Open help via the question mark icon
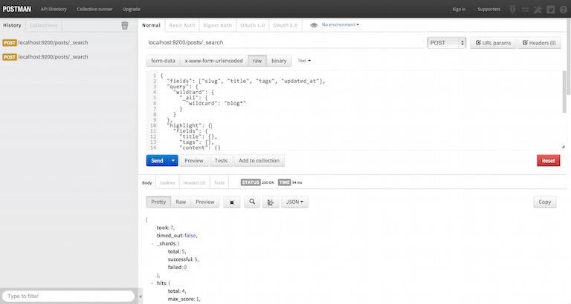The width and height of the screenshot is (571, 304). (x=563, y=9)
